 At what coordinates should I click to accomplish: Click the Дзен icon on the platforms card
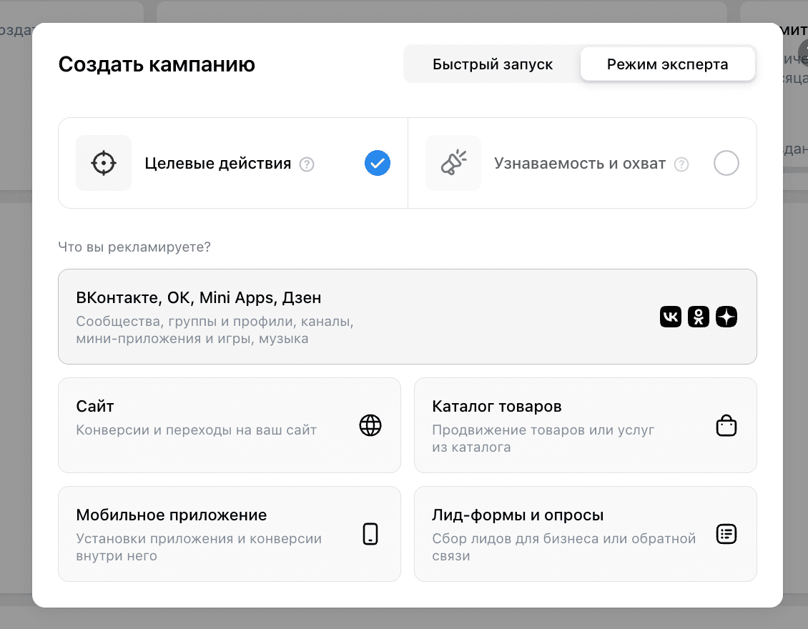[726, 317]
